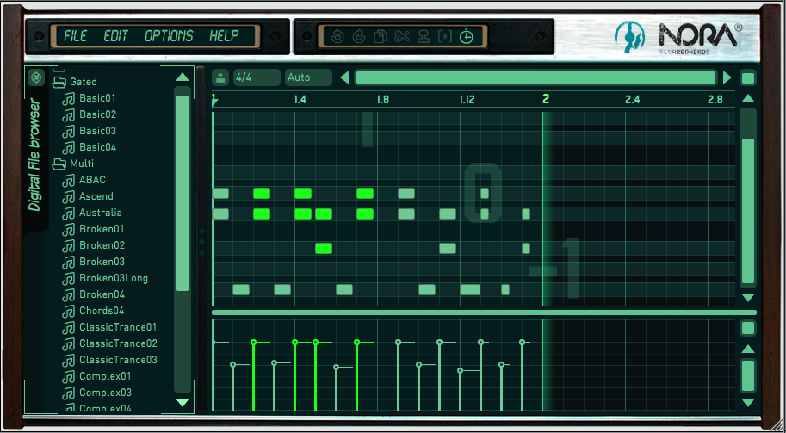Click the stamp paste icon
Viewport: 786px width, 433px height.
coord(423,37)
